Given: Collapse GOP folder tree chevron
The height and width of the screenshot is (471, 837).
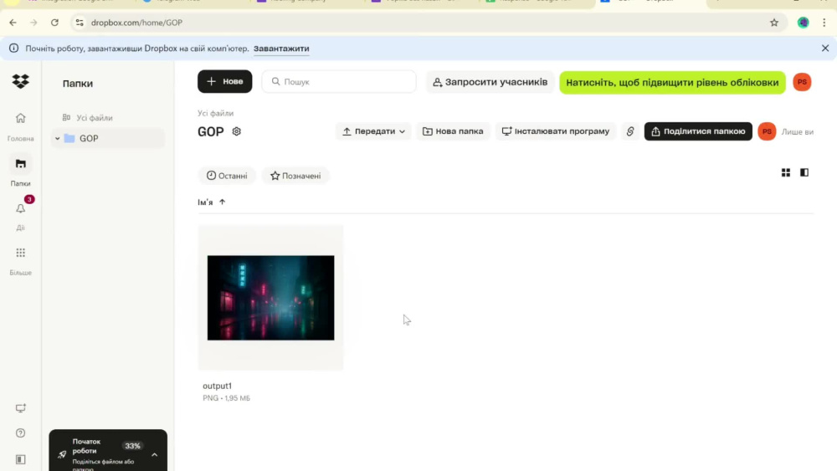Looking at the screenshot, I should [x=57, y=139].
